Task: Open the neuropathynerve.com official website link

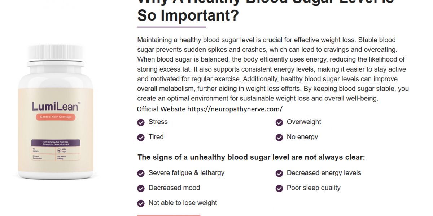Action: (x=235, y=109)
